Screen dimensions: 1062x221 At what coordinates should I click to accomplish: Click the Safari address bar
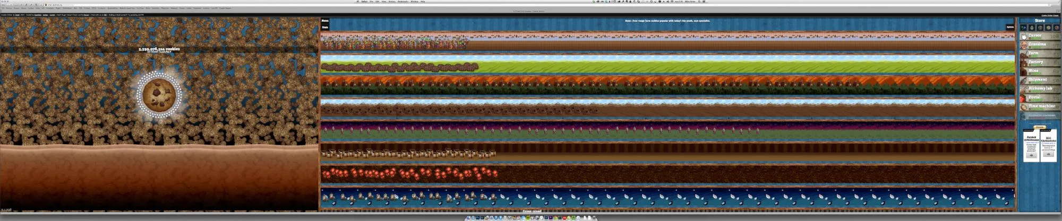(x=80, y=5)
